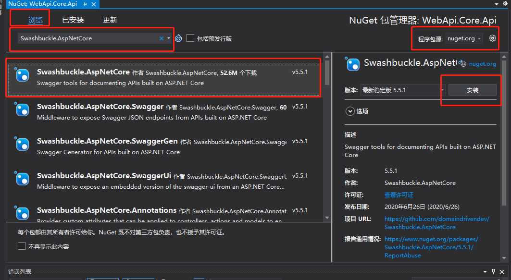Switch to the Installed tab

click(x=73, y=20)
